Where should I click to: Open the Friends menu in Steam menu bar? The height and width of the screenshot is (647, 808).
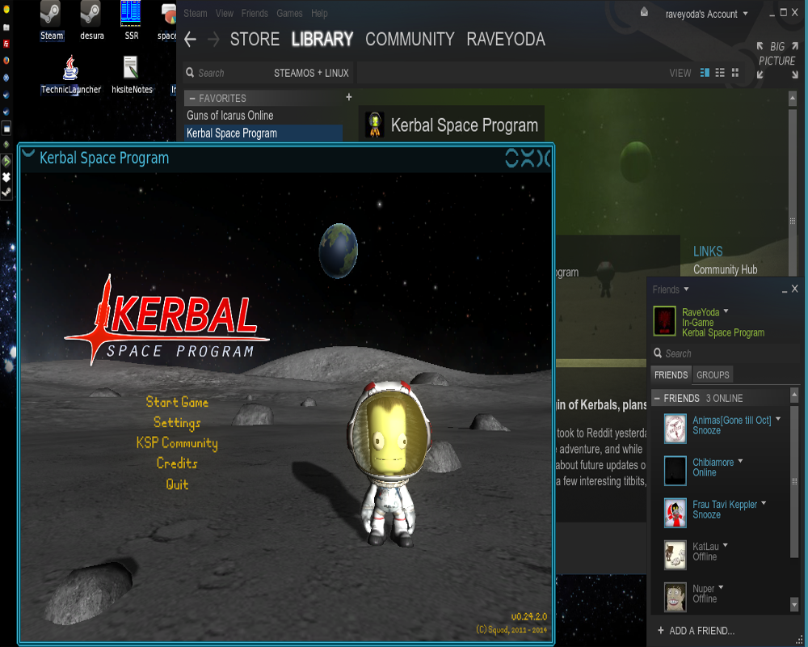tap(255, 14)
